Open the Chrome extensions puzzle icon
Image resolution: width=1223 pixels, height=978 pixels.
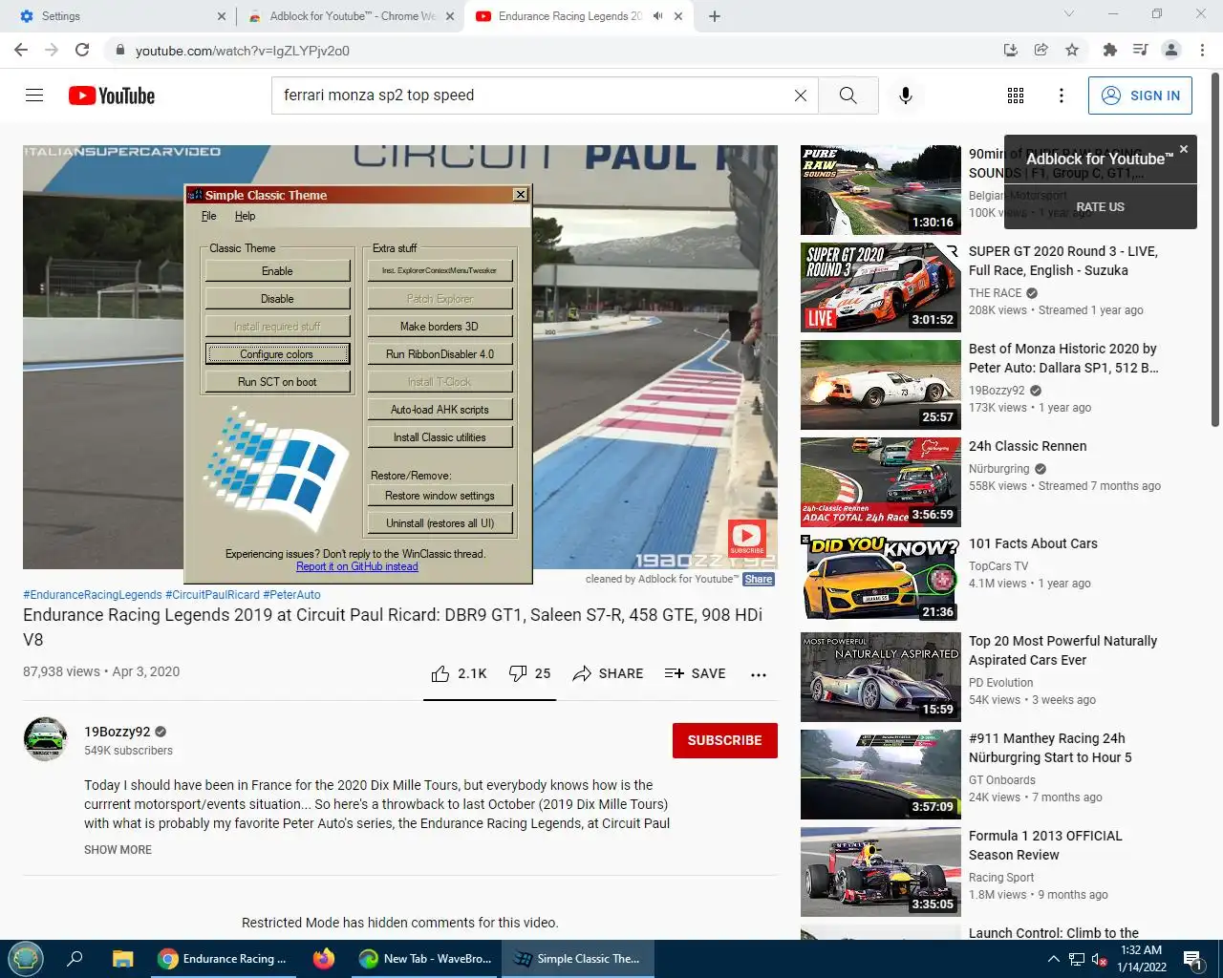tap(1109, 50)
